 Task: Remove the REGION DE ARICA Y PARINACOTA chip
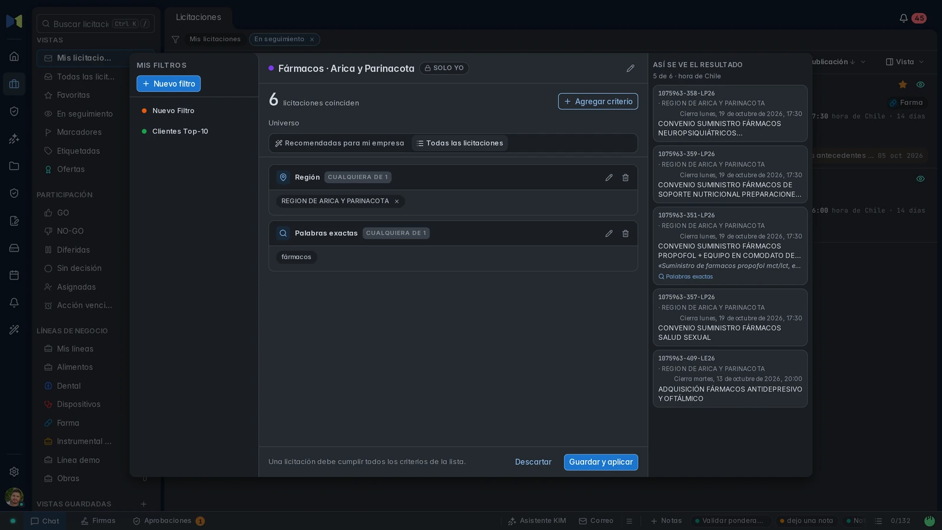pos(397,201)
